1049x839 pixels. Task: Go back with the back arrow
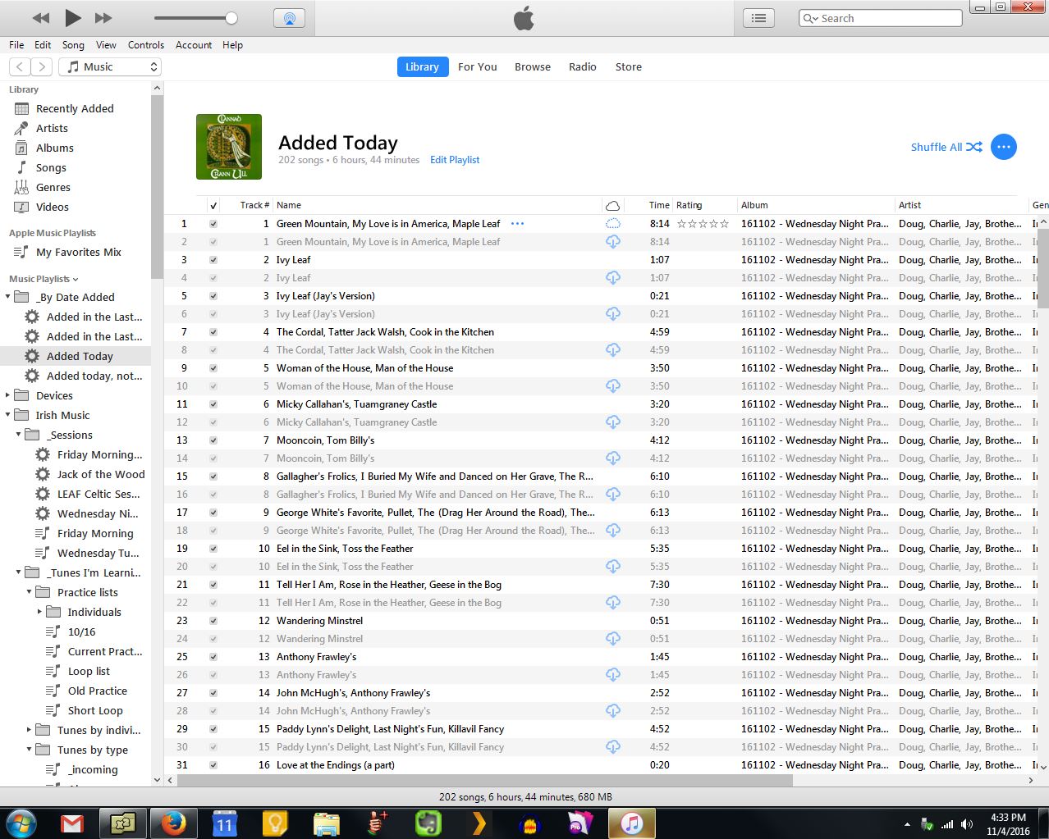(x=20, y=66)
